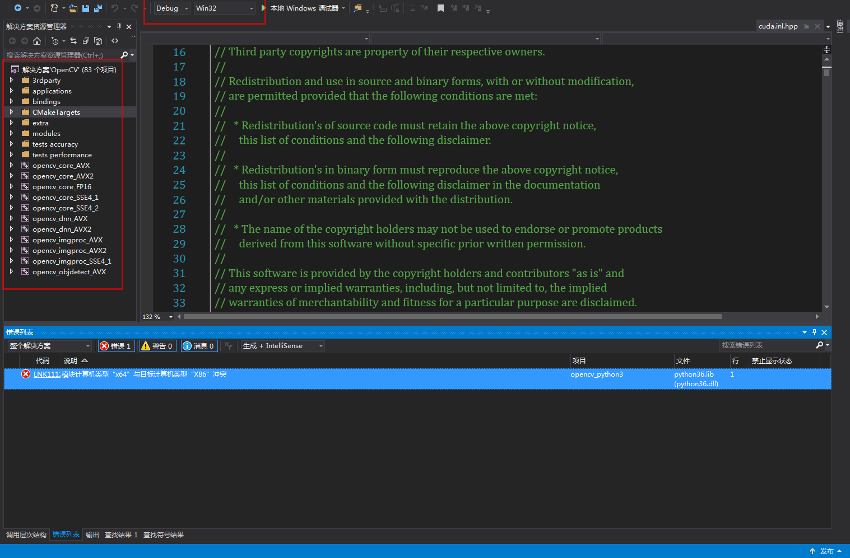Image resolution: width=850 pixels, height=558 pixels.
Task: Select the opencv_dnn_AVX2 project
Action: click(x=62, y=229)
